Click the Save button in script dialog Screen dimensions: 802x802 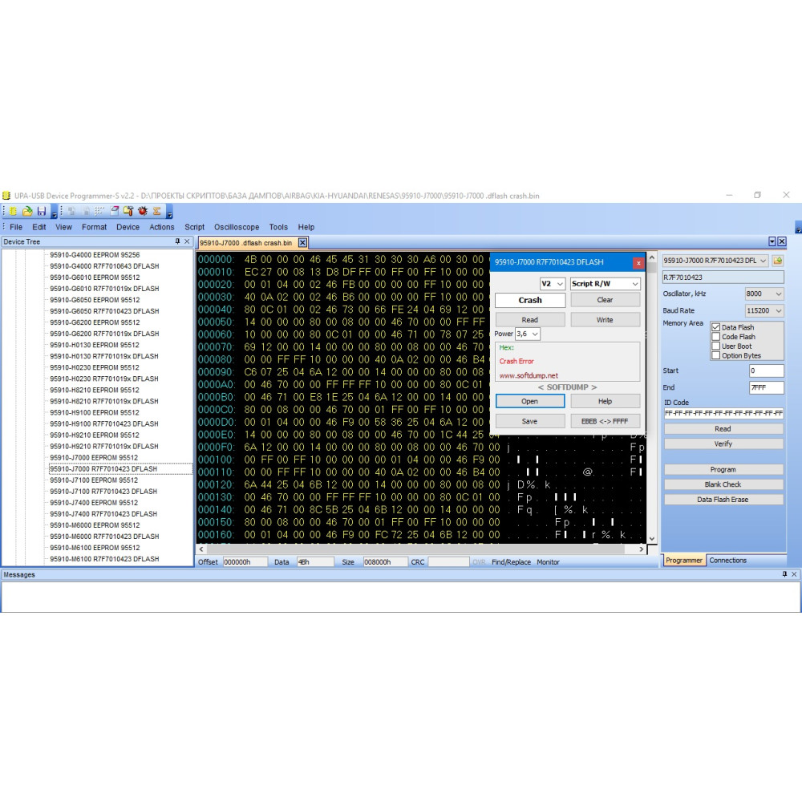pos(530,422)
